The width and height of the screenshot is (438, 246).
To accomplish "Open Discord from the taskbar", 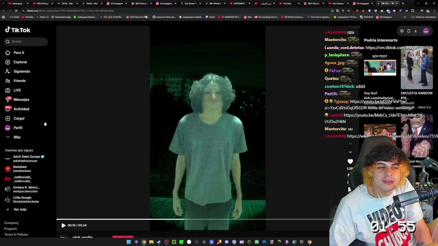I will [x=227, y=242].
